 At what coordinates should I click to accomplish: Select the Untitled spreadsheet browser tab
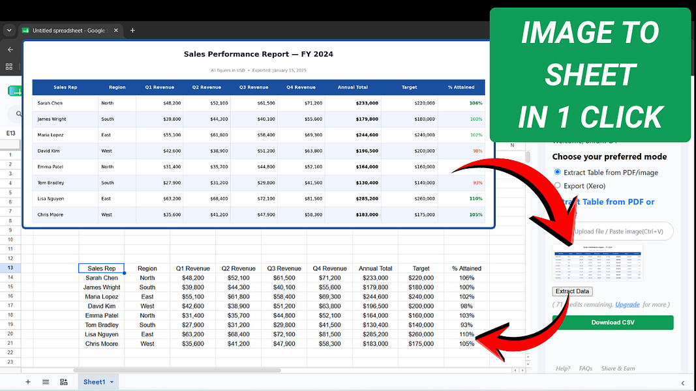pos(70,31)
